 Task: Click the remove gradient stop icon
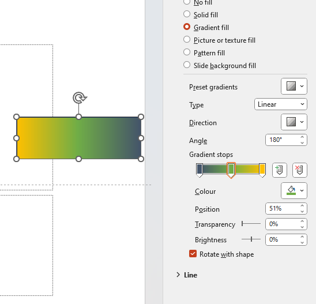(x=300, y=170)
